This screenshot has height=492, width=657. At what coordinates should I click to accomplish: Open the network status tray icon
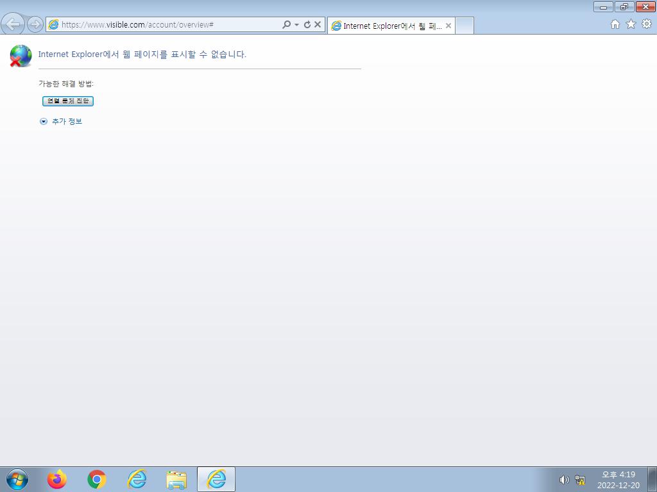click(x=580, y=480)
